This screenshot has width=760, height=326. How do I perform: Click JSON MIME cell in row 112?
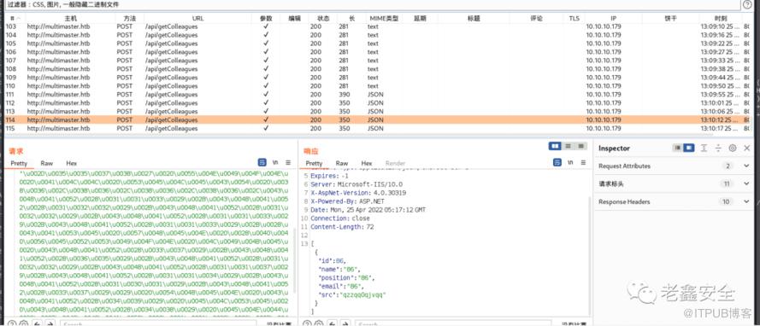tap(375, 103)
